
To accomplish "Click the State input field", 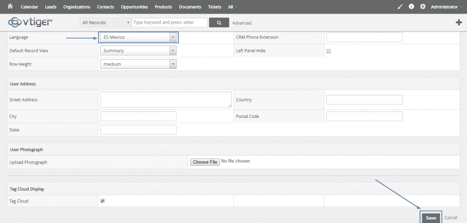I will pyautogui.click(x=138, y=130).
